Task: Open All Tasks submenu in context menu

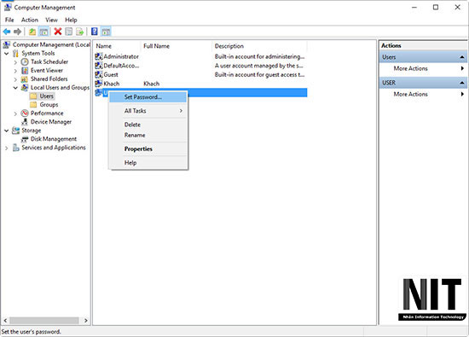Action: click(148, 111)
